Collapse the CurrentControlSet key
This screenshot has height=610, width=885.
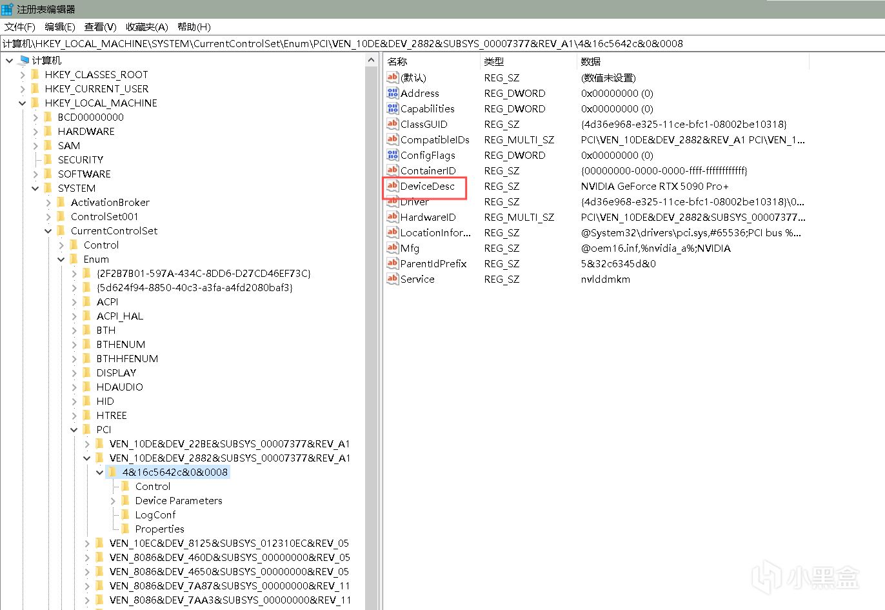click(48, 230)
